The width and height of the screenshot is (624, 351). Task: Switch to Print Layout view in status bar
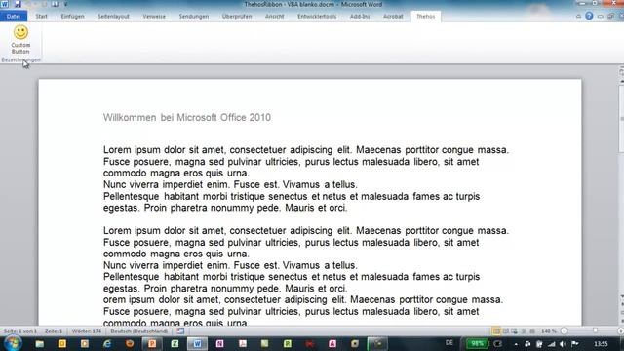[x=496, y=331]
